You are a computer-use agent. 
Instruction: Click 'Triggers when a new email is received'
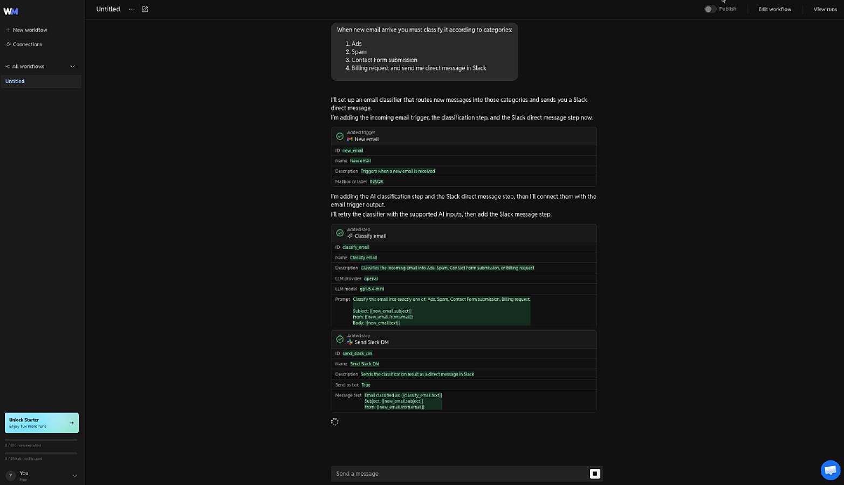pyautogui.click(x=398, y=171)
